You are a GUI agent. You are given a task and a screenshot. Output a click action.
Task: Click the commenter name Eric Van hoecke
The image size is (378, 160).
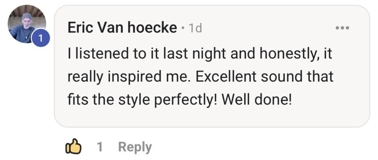coord(122,28)
